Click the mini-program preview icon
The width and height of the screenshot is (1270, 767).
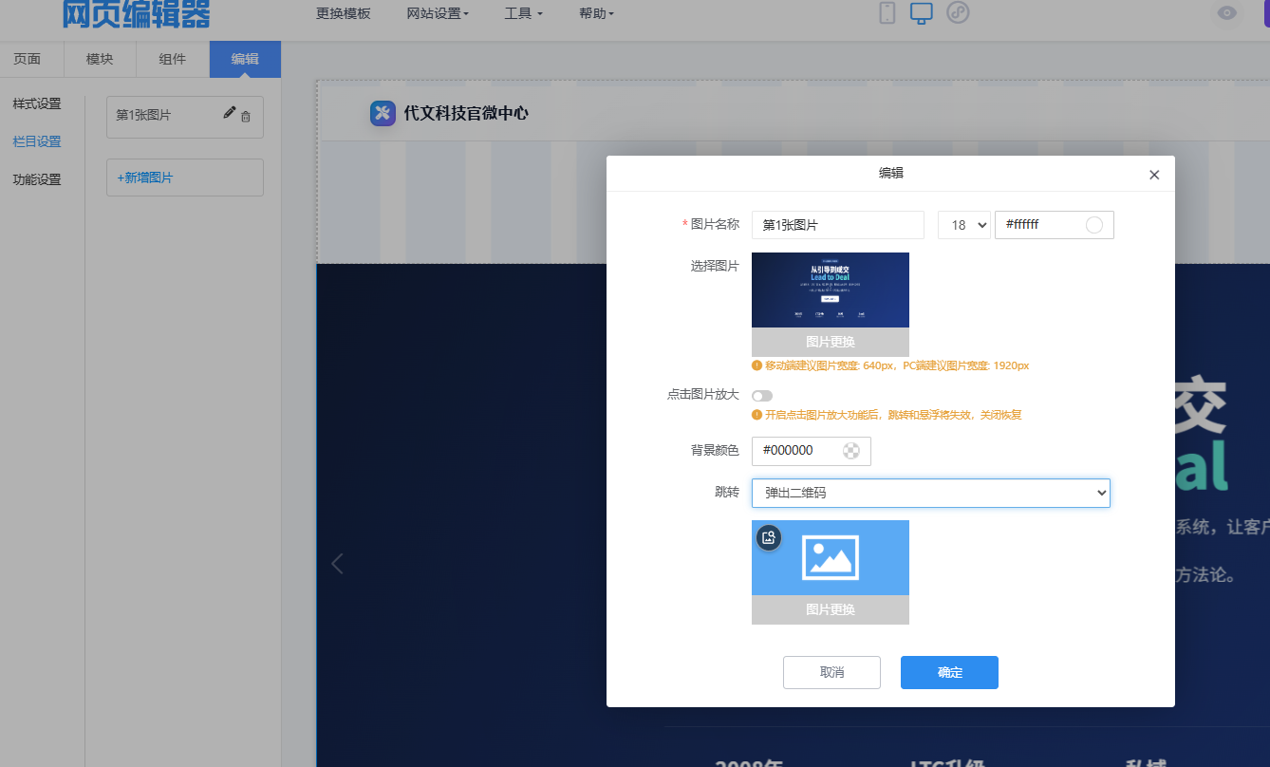coord(958,13)
